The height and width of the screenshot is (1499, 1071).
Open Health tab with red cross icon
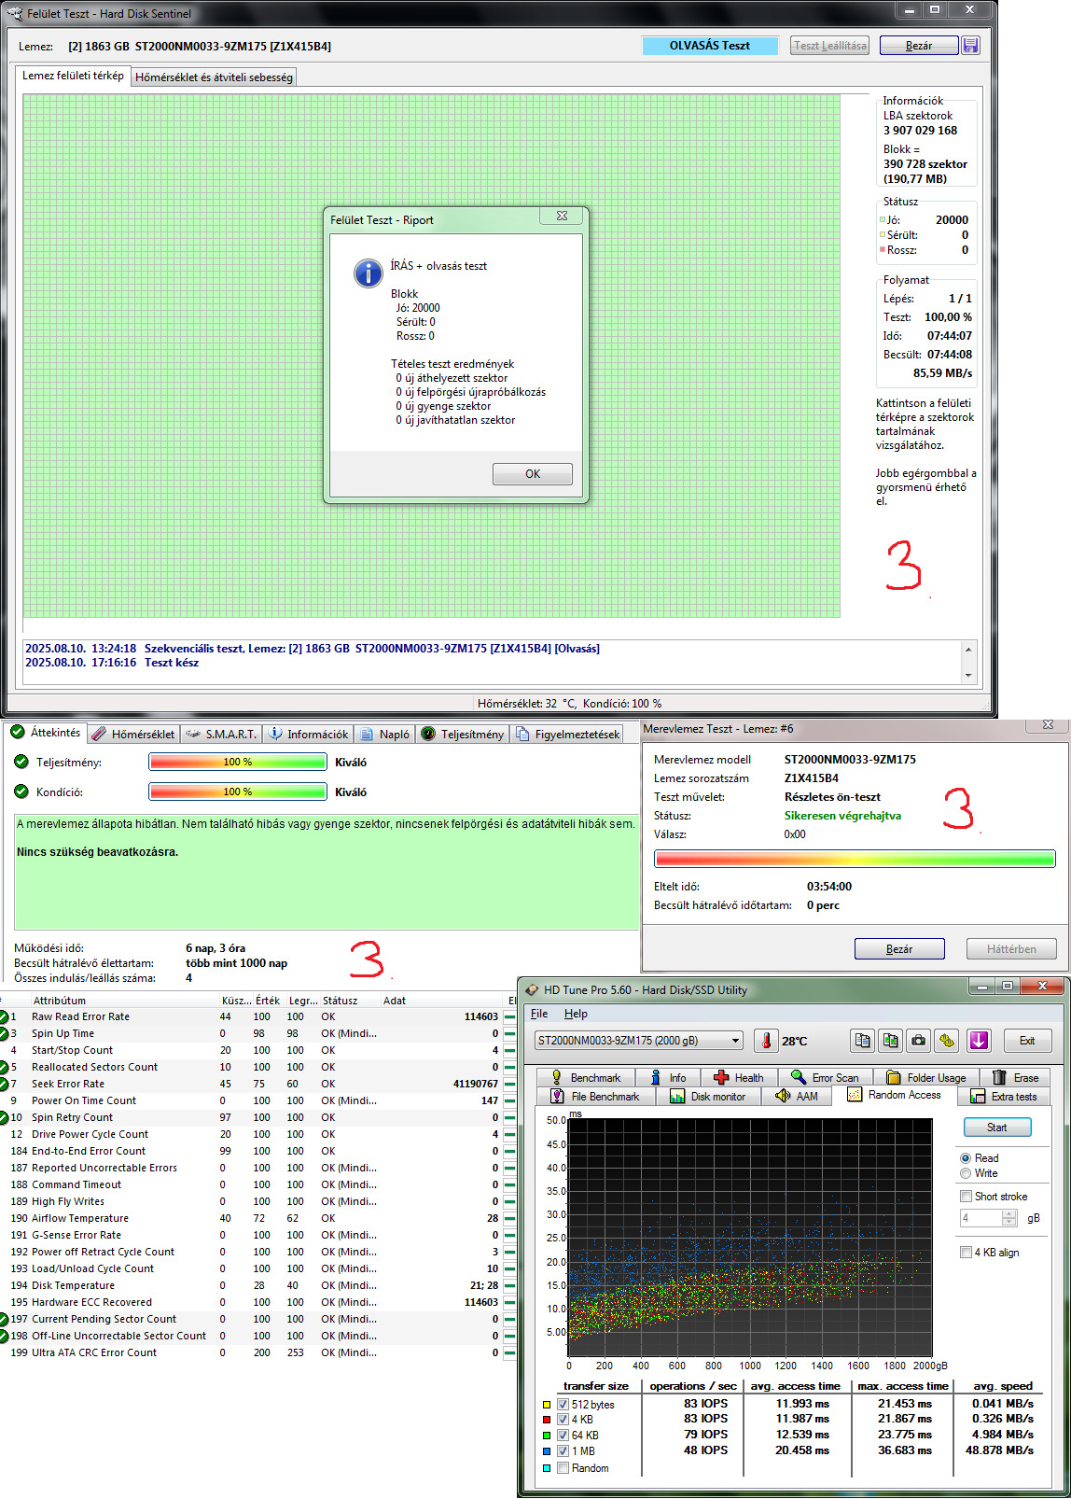click(x=739, y=1077)
